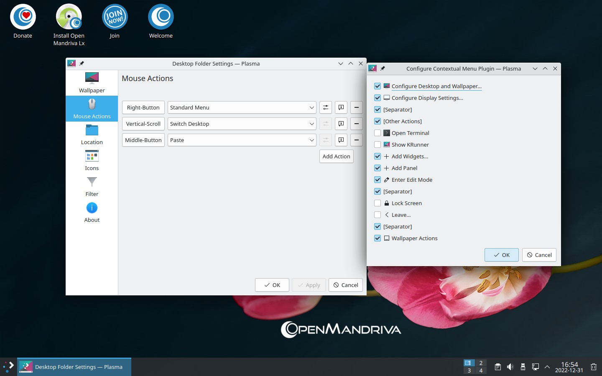Select the Mouse Actions settings page
The width and height of the screenshot is (602, 376).
coord(92,109)
